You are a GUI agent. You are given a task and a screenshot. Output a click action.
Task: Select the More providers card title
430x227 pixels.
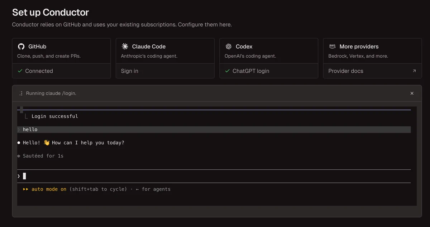[x=359, y=47]
